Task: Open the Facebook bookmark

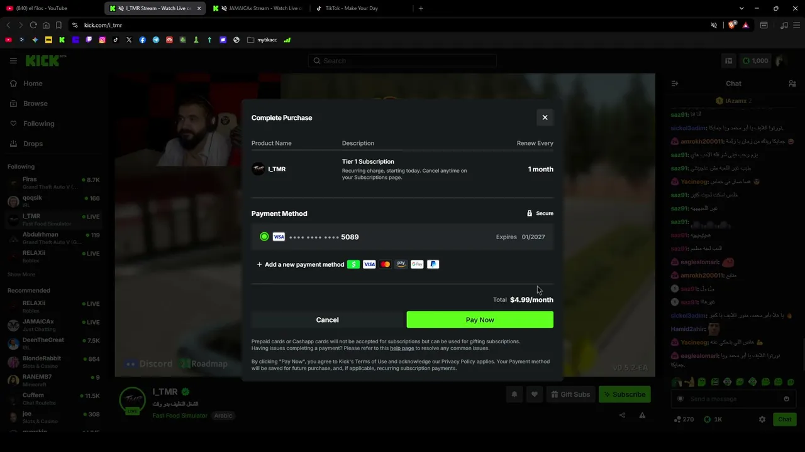Action: [x=143, y=40]
